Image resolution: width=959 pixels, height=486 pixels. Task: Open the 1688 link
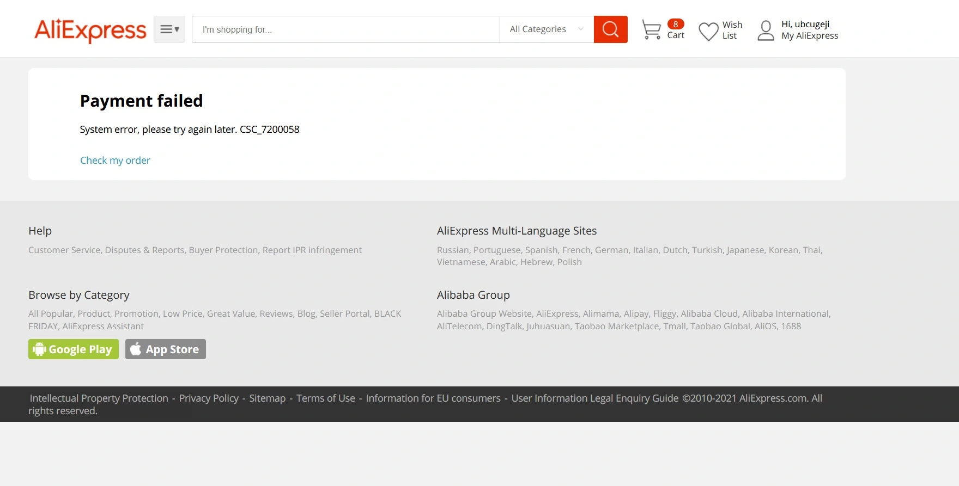[791, 326]
